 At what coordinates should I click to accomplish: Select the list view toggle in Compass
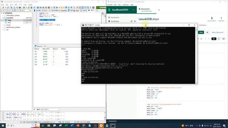click(x=214, y=39)
